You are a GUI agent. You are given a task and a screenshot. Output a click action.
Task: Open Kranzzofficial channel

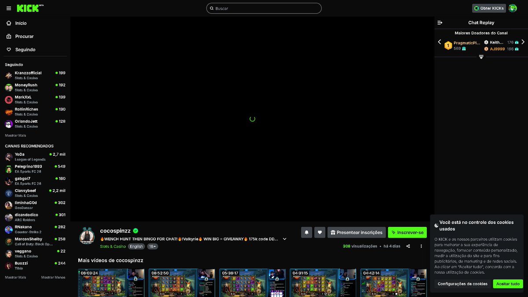point(35,75)
